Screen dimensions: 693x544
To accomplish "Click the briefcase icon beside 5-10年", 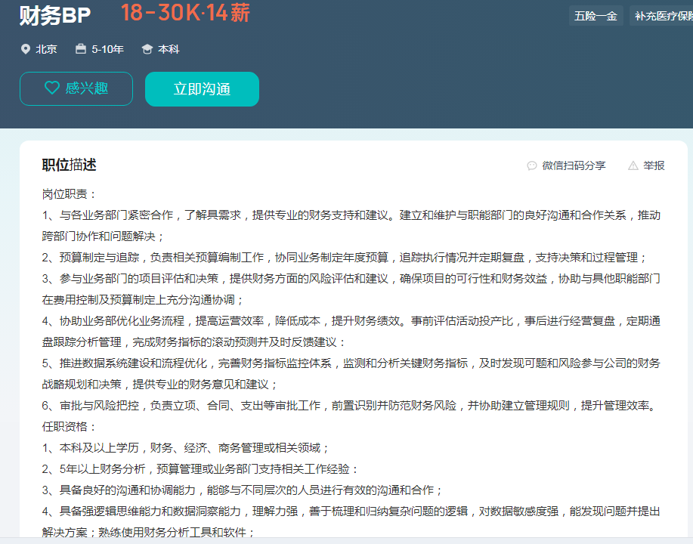I will (x=81, y=49).
